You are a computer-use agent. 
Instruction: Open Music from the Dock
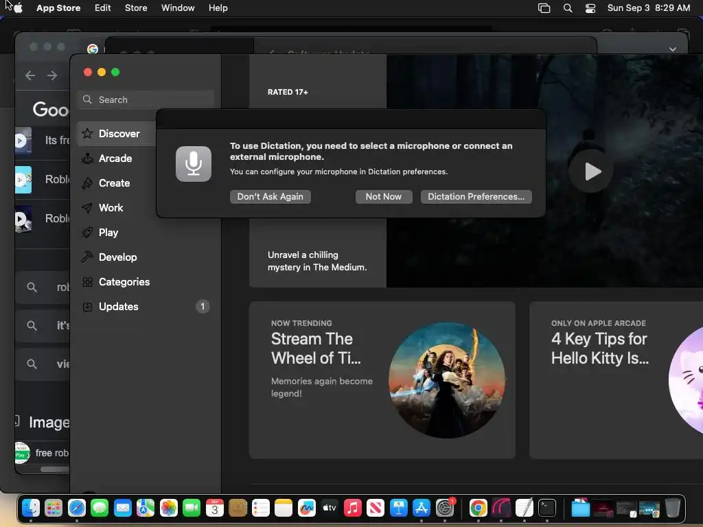click(352, 508)
